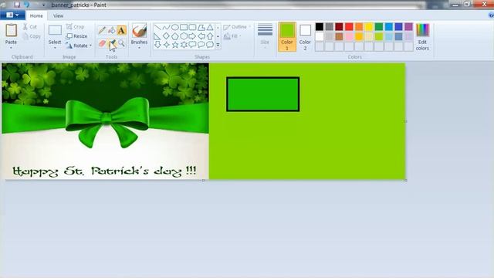494x278 pixels.
Task: Expand the Paste dropdown arrow
Action: (x=11, y=48)
